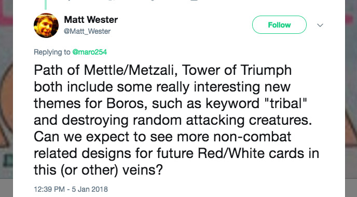Click the right dimmed backdrop beside the tweet

click(351, 91)
